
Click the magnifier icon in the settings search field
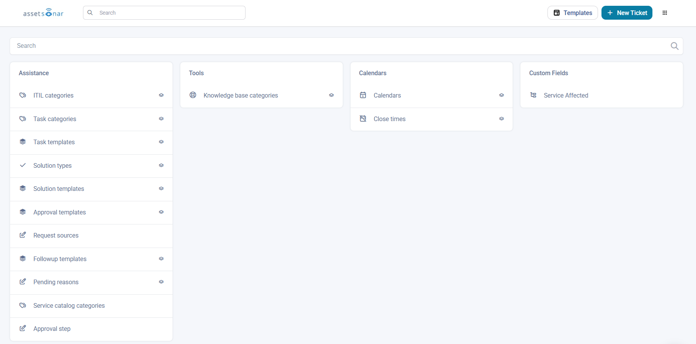[674, 46]
